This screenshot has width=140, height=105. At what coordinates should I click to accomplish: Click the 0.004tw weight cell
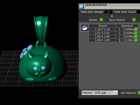[129, 33]
